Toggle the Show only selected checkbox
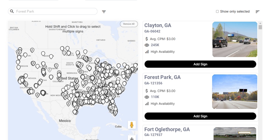Viewport: 263px width, 140px height. click(217, 12)
